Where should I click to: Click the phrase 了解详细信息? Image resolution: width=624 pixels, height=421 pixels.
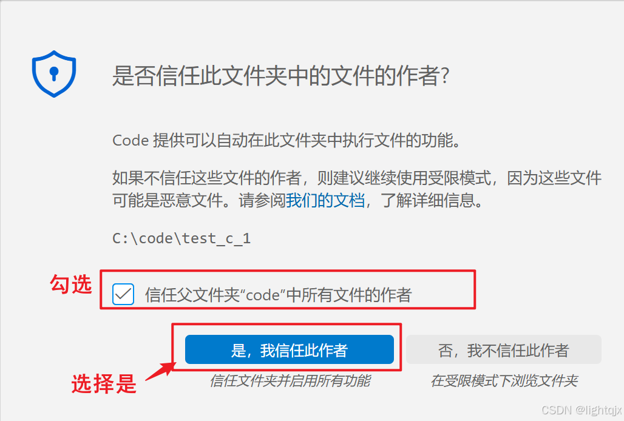point(428,200)
